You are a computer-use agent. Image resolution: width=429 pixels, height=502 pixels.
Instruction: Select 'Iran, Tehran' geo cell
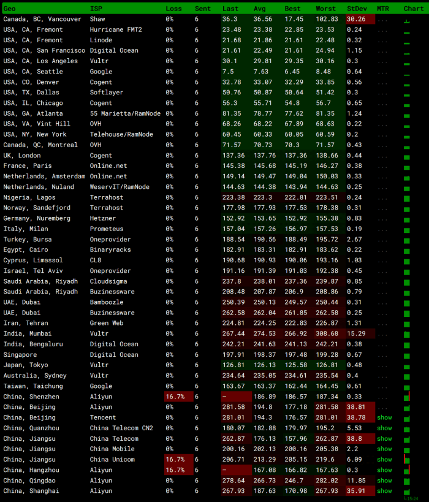pos(26,323)
